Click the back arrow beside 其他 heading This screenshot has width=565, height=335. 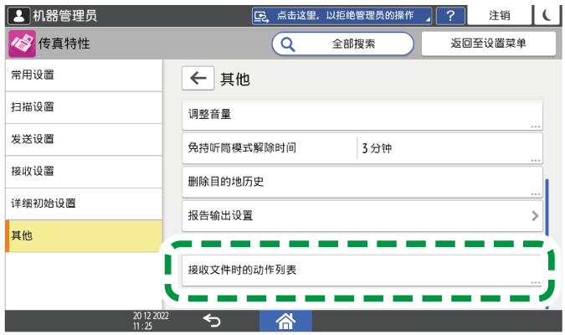pos(198,79)
